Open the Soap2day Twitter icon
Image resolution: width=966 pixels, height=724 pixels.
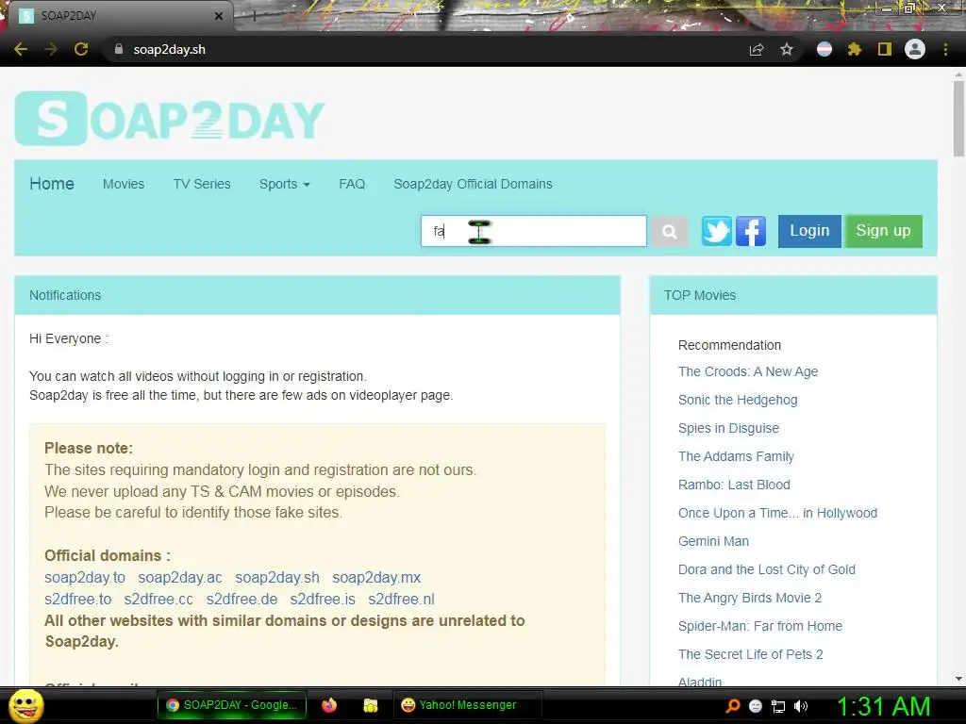coord(717,232)
